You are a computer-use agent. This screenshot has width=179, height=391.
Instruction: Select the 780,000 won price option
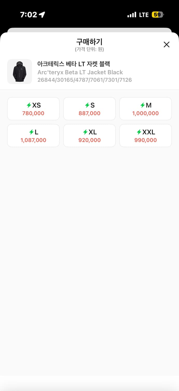33,113
